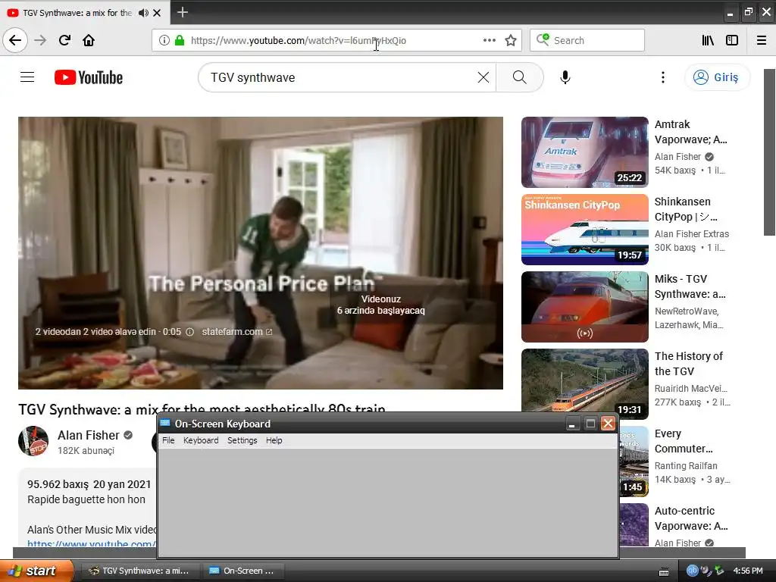Open Keyboard menu in On-Screen Keyboard
776x582 pixels.
coord(200,440)
